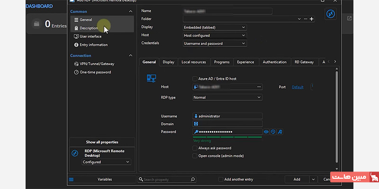This screenshot has height=189, width=379.
Task: Check Open console (admin mode)
Action: click(195, 156)
